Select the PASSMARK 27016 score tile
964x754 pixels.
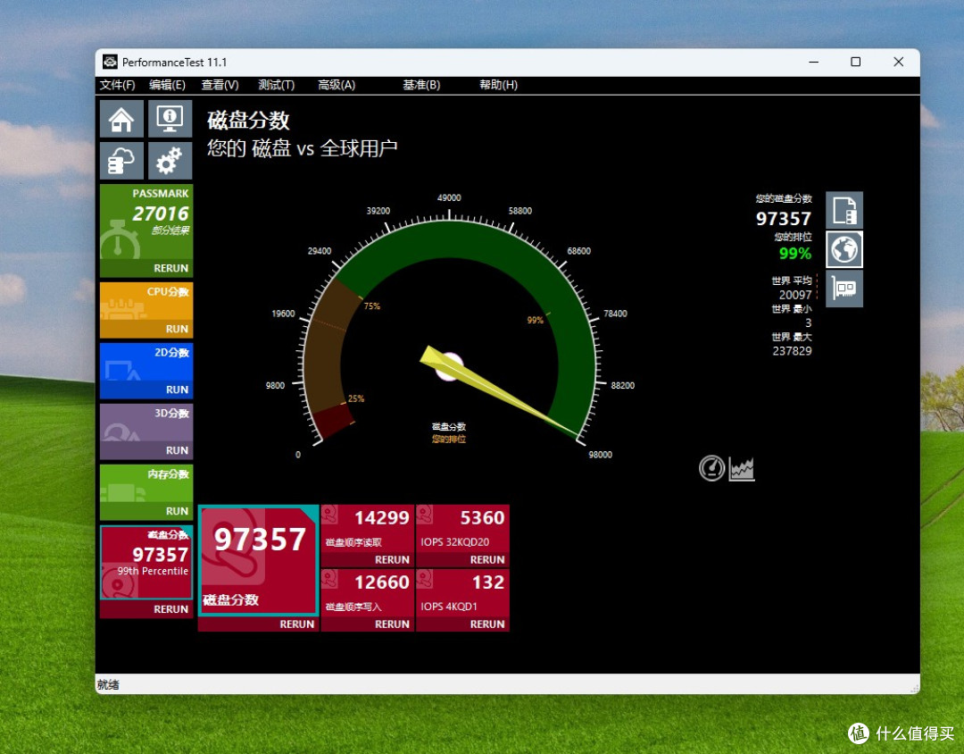click(146, 222)
